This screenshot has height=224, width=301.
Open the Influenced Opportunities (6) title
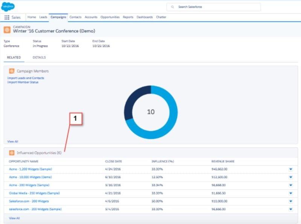(x=39, y=153)
